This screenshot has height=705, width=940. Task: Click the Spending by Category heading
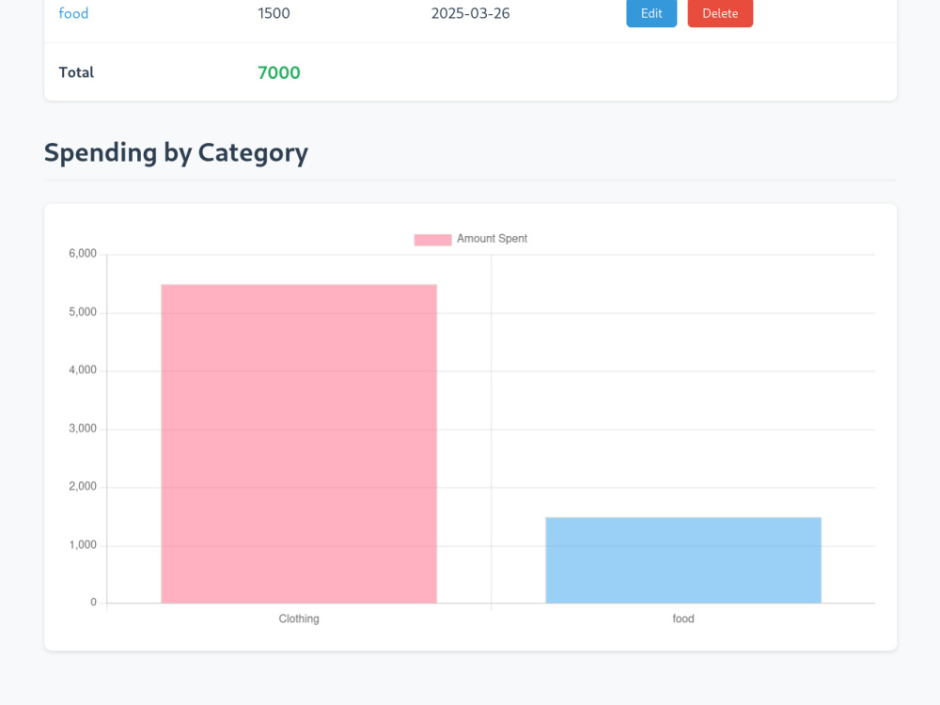tap(176, 153)
